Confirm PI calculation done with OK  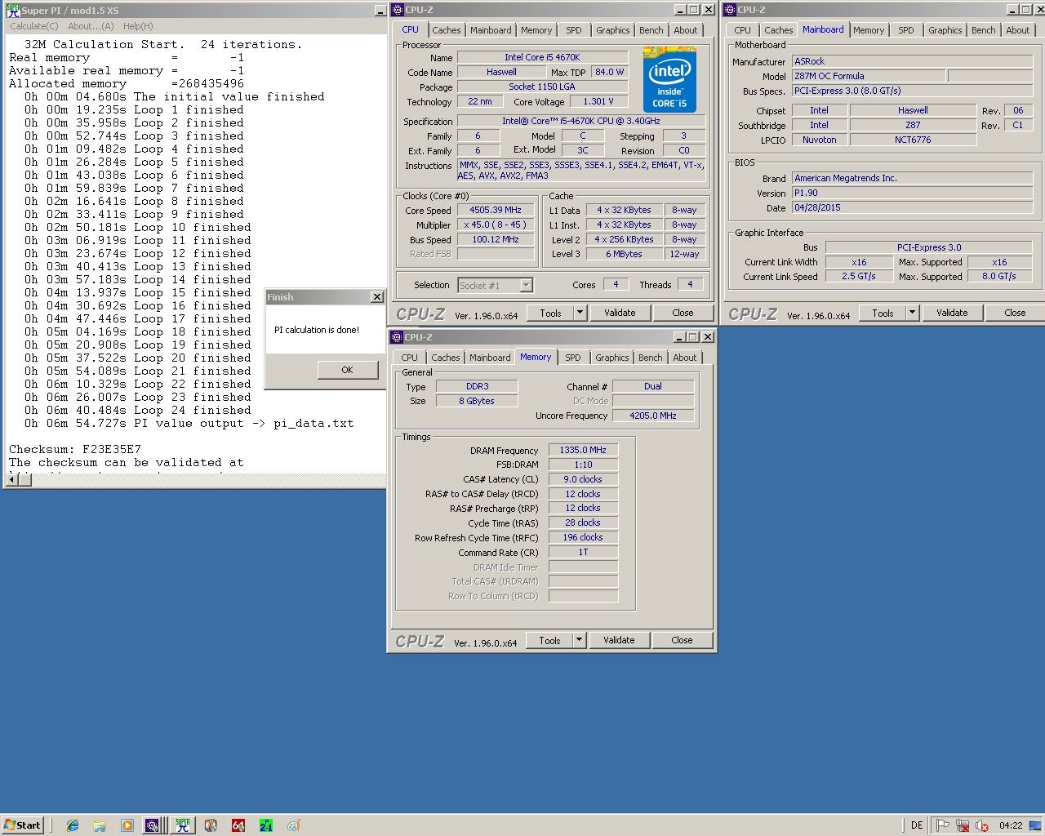click(x=347, y=370)
